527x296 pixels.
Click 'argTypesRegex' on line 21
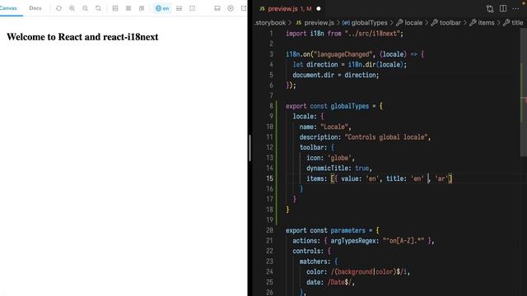click(x=353, y=241)
